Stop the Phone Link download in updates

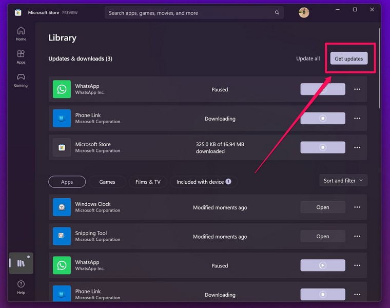point(323,119)
